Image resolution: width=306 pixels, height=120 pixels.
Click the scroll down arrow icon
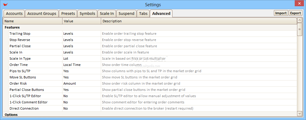coord(299,113)
